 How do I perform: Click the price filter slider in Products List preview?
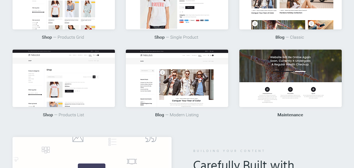[x=35, y=95]
